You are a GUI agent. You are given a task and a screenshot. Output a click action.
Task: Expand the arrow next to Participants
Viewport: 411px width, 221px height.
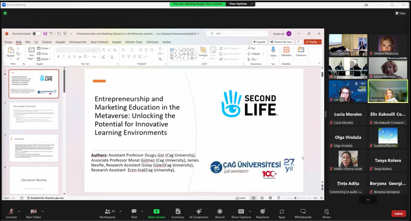(x=120, y=211)
